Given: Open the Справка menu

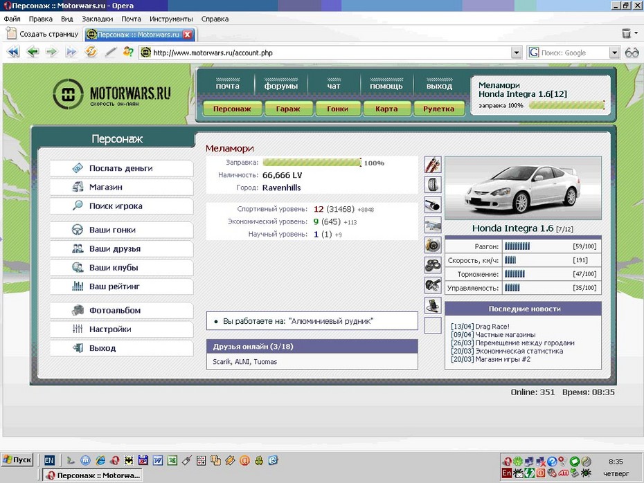Looking at the screenshot, I should [215, 19].
